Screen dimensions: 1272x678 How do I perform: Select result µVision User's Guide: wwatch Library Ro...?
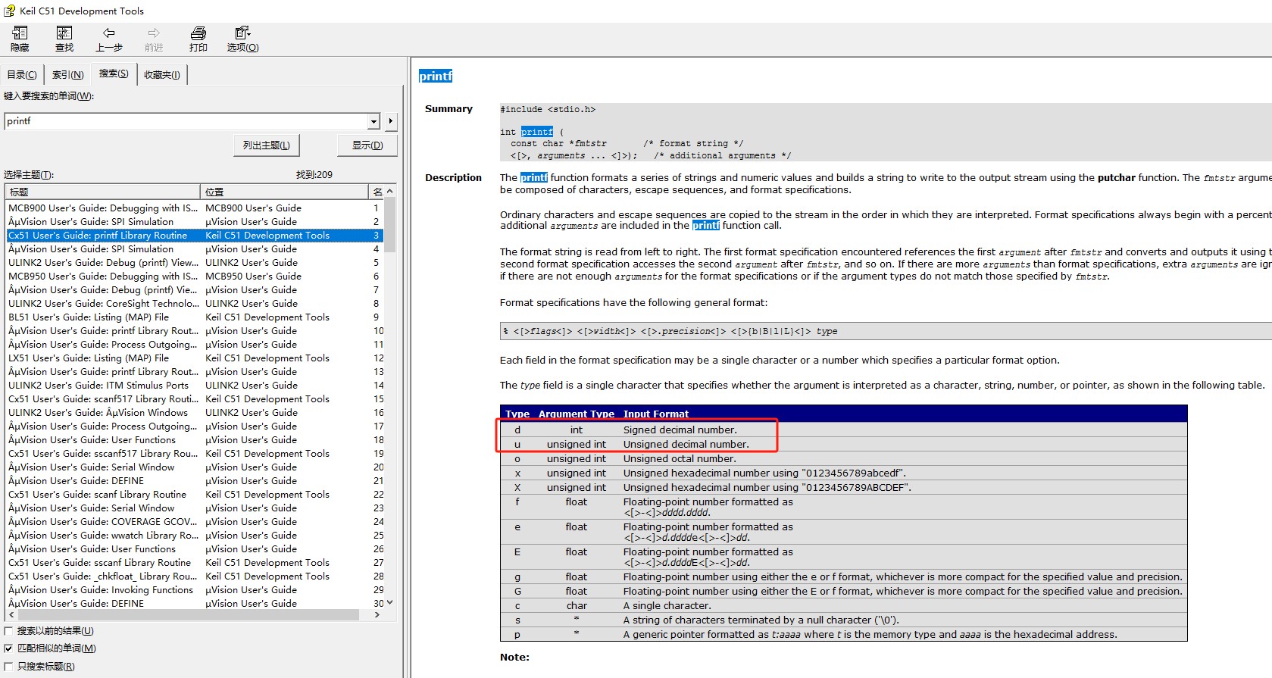pyautogui.click(x=195, y=536)
